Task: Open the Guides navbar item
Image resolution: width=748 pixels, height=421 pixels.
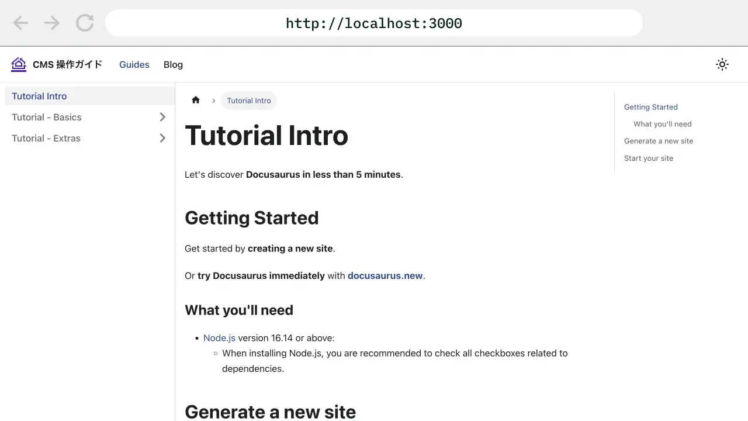Action: pyautogui.click(x=134, y=64)
